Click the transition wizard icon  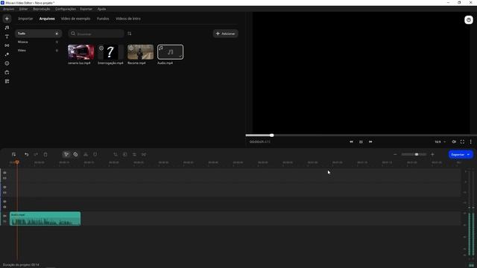tap(144, 154)
